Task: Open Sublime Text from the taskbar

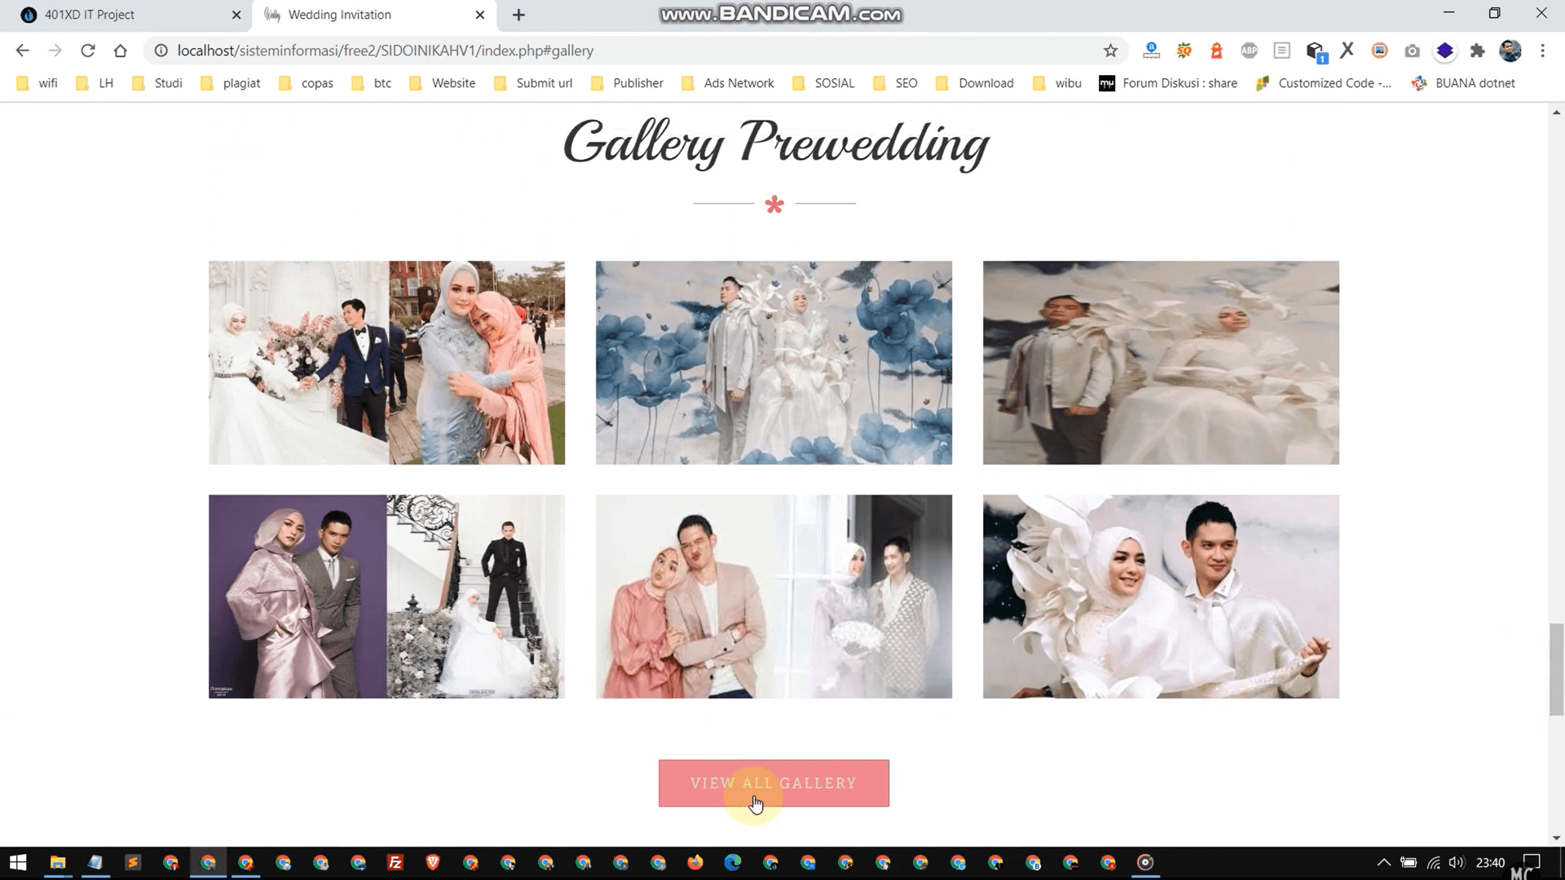Action: [x=133, y=862]
